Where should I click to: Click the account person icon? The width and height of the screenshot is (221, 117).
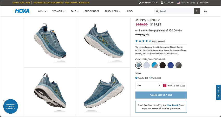(162, 3)
